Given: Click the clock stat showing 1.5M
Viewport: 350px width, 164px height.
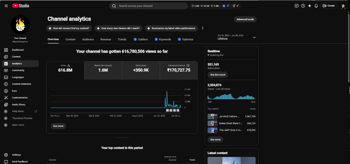Looking at the screenshot, I should click(x=195, y=6).
